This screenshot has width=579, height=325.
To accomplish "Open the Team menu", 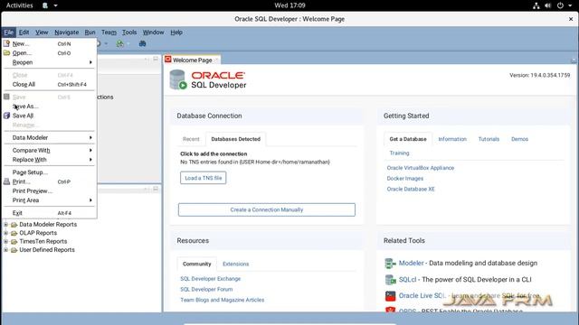I will tap(109, 32).
